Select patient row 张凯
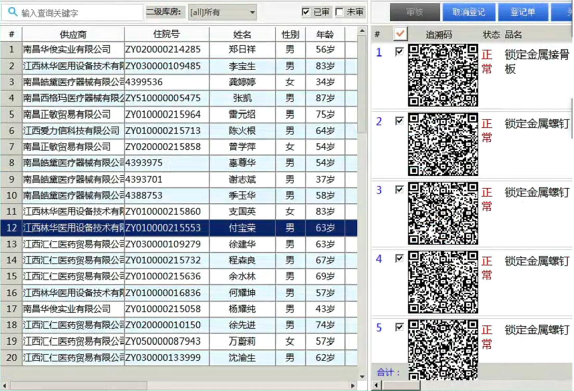This screenshot has height=391, width=574. coord(179,98)
